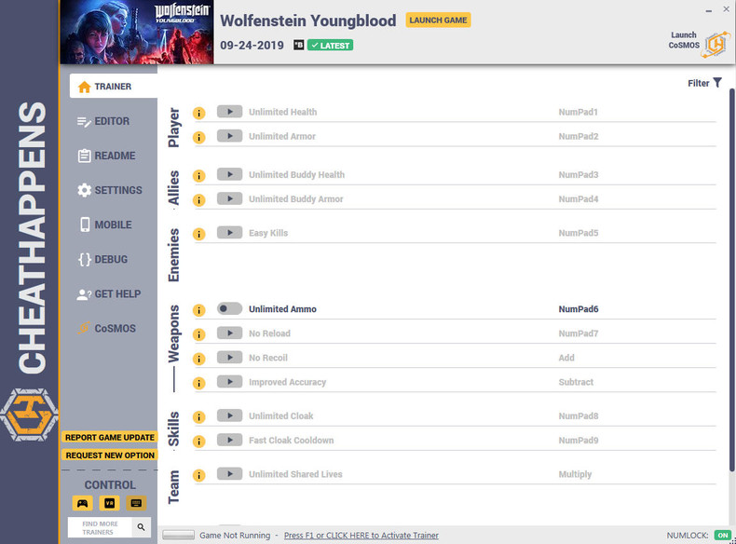Image resolution: width=736 pixels, height=544 pixels.
Task: Open the CoSMOS tab
Action: click(107, 329)
